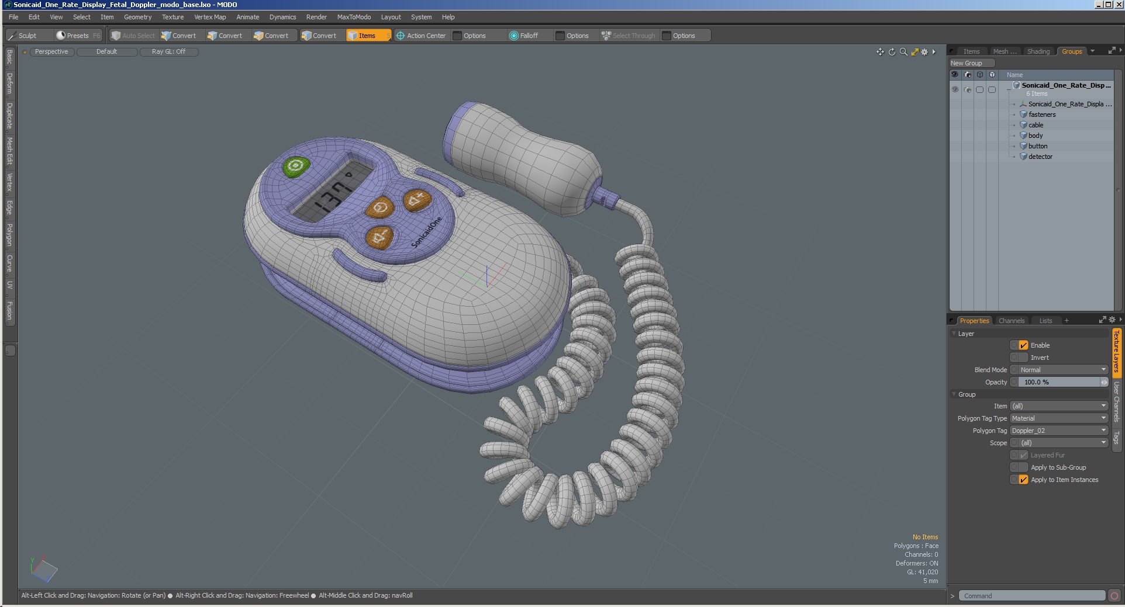
Task: Open the Render menu
Action: click(316, 17)
